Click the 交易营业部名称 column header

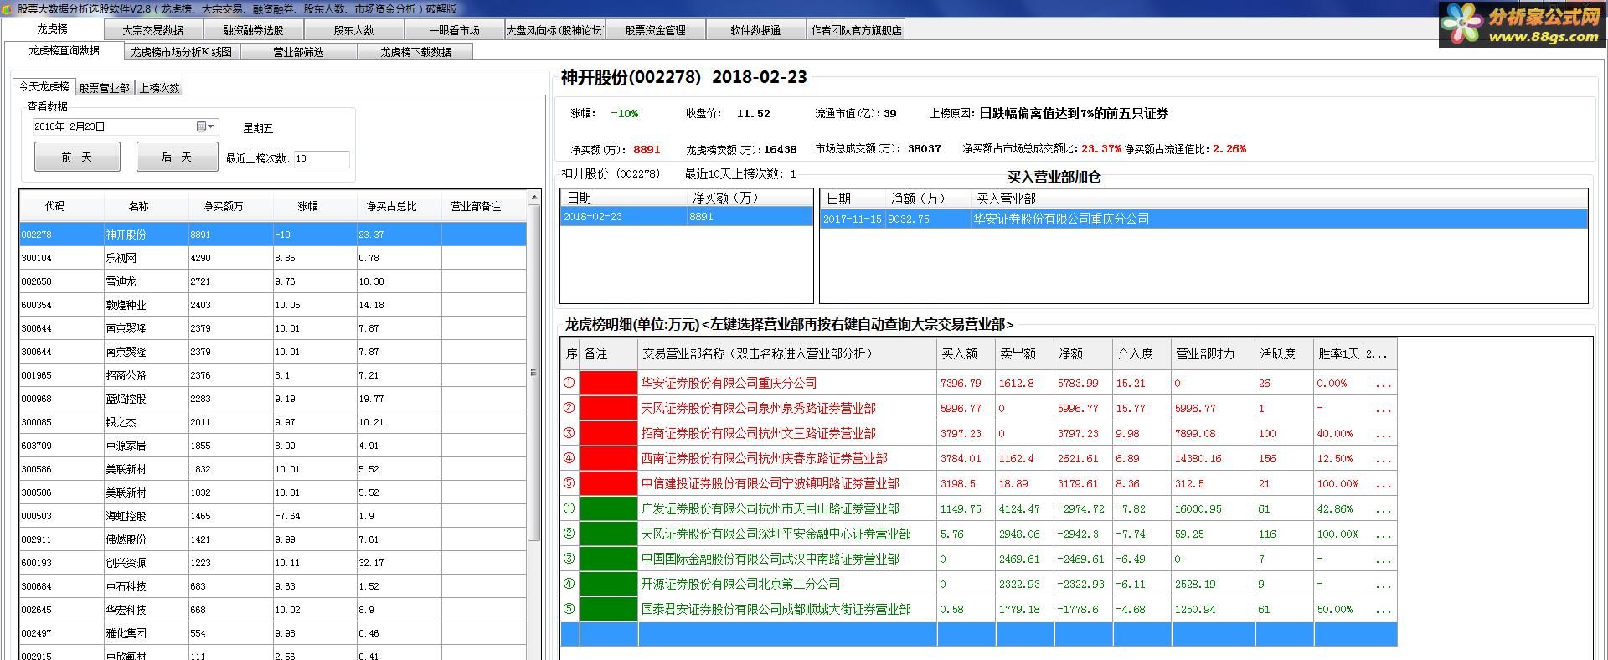[x=787, y=354]
